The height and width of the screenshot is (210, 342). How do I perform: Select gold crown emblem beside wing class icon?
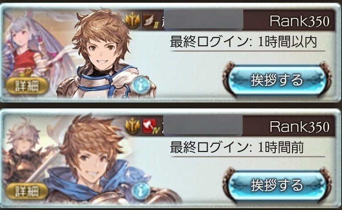tap(133, 21)
